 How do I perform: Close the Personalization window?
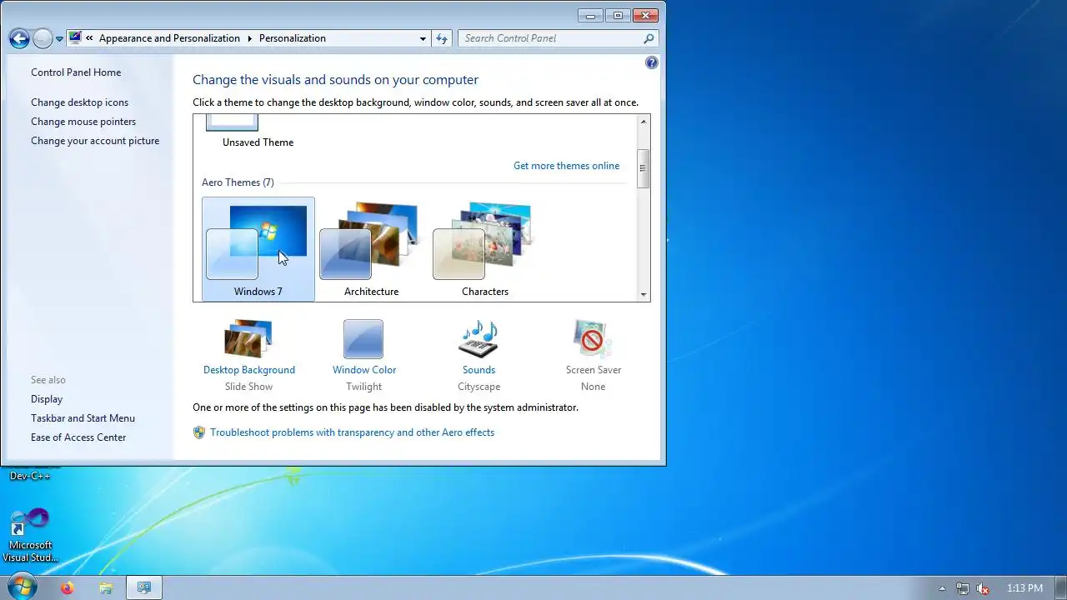click(646, 15)
